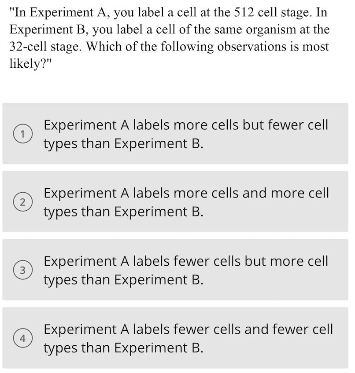Click the circled number 2 badge
Screen dimensions: 355x373
(x=23, y=202)
